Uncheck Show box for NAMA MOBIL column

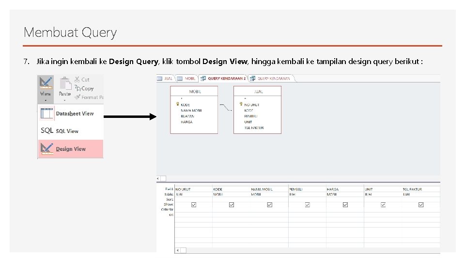(x=270, y=205)
